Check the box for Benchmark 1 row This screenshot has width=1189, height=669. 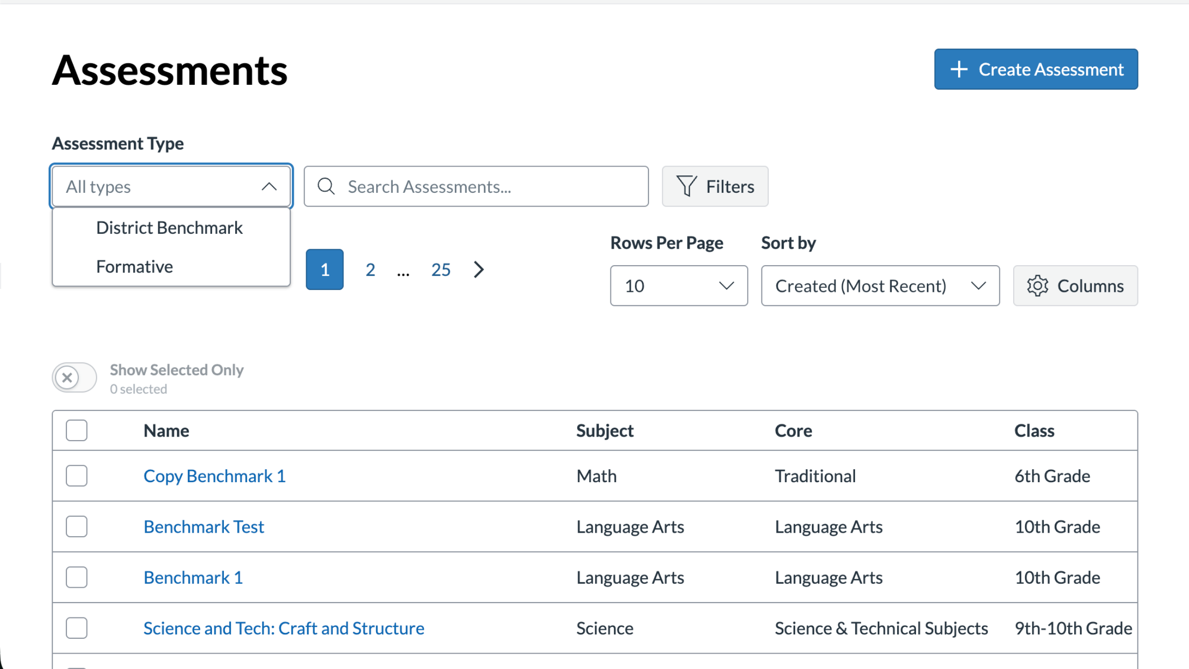point(77,577)
